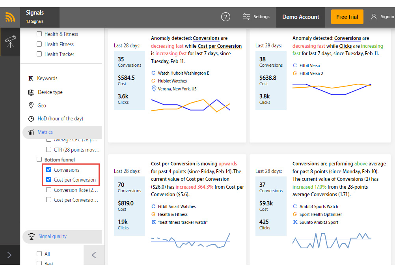Check the Health Fitness checkbox
The height and width of the screenshot is (272, 395).
[x=39, y=44]
